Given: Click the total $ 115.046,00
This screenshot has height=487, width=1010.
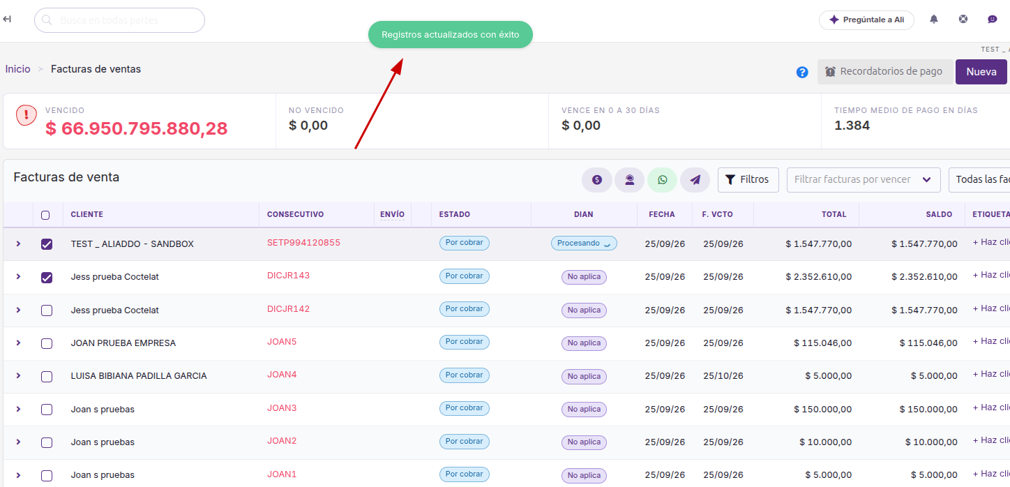Looking at the screenshot, I should (x=822, y=343).
